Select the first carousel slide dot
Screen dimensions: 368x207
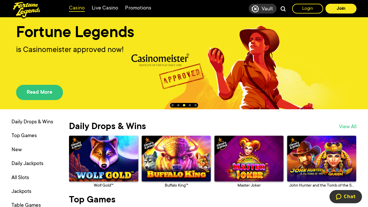tap(172, 105)
